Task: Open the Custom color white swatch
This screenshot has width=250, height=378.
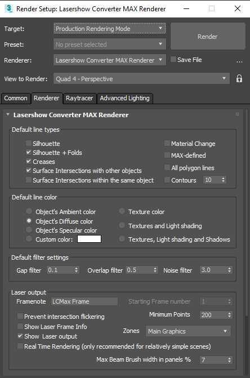Action: [89, 239]
